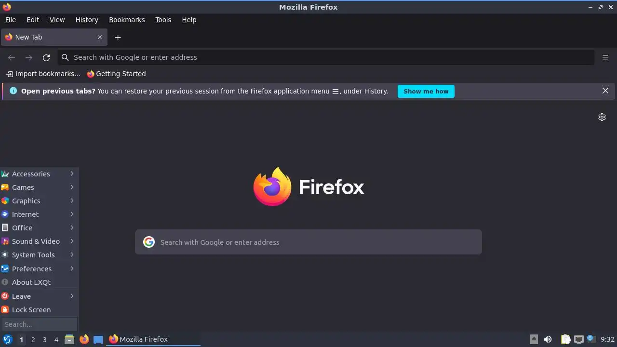Launch Firefox from the panel quicklaunch

(84, 339)
